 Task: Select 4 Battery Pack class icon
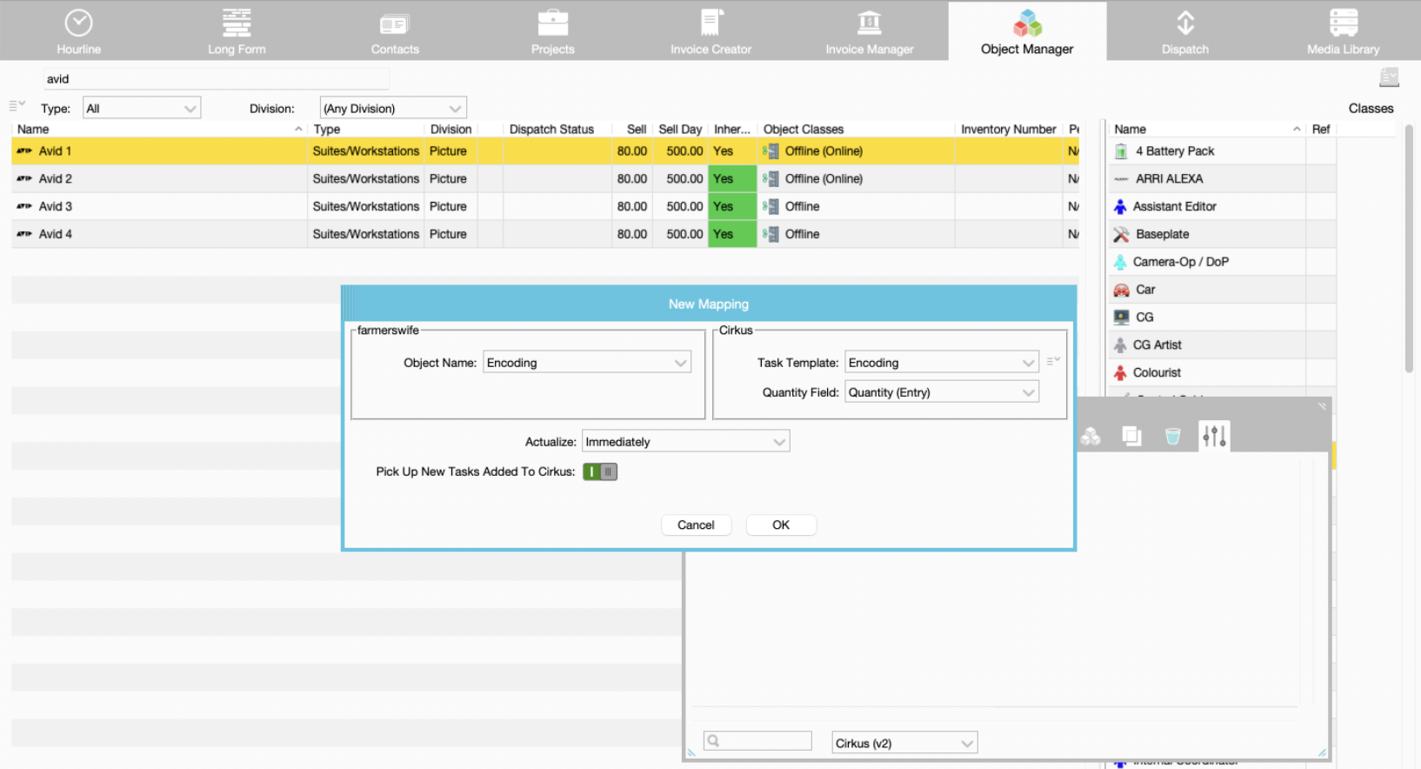coord(1121,151)
